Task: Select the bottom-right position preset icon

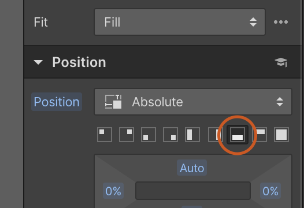Action: (x=170, y=135)
